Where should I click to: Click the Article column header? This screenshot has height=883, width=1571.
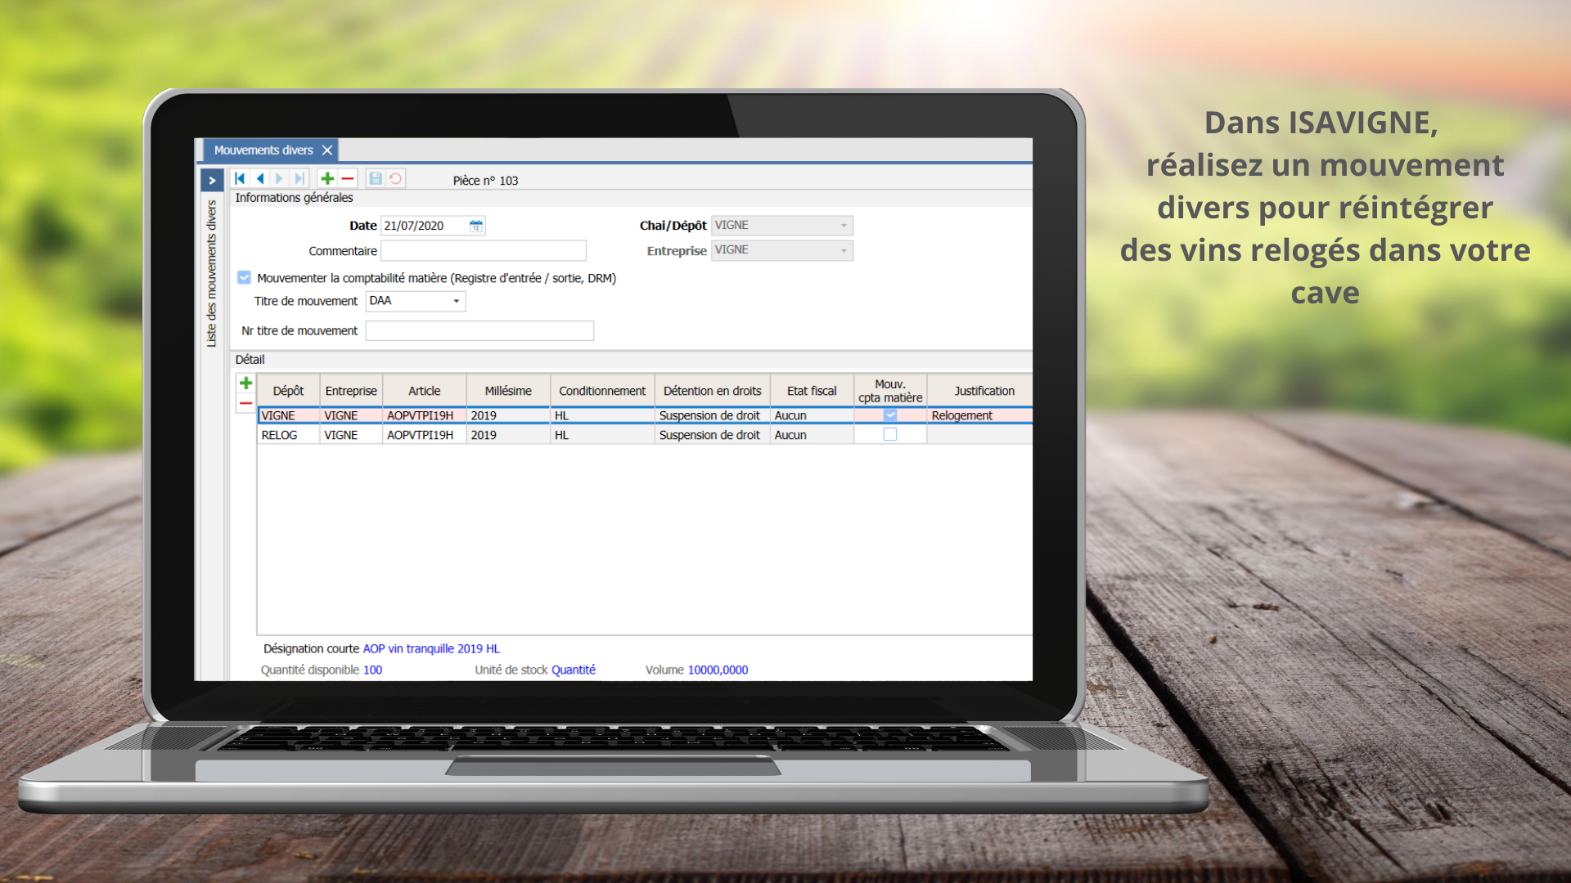coord(425,391)
